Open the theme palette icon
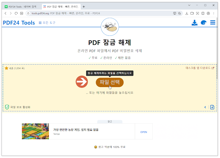The width and height of the screenshot is (220, 158). [x=203, y=22]
